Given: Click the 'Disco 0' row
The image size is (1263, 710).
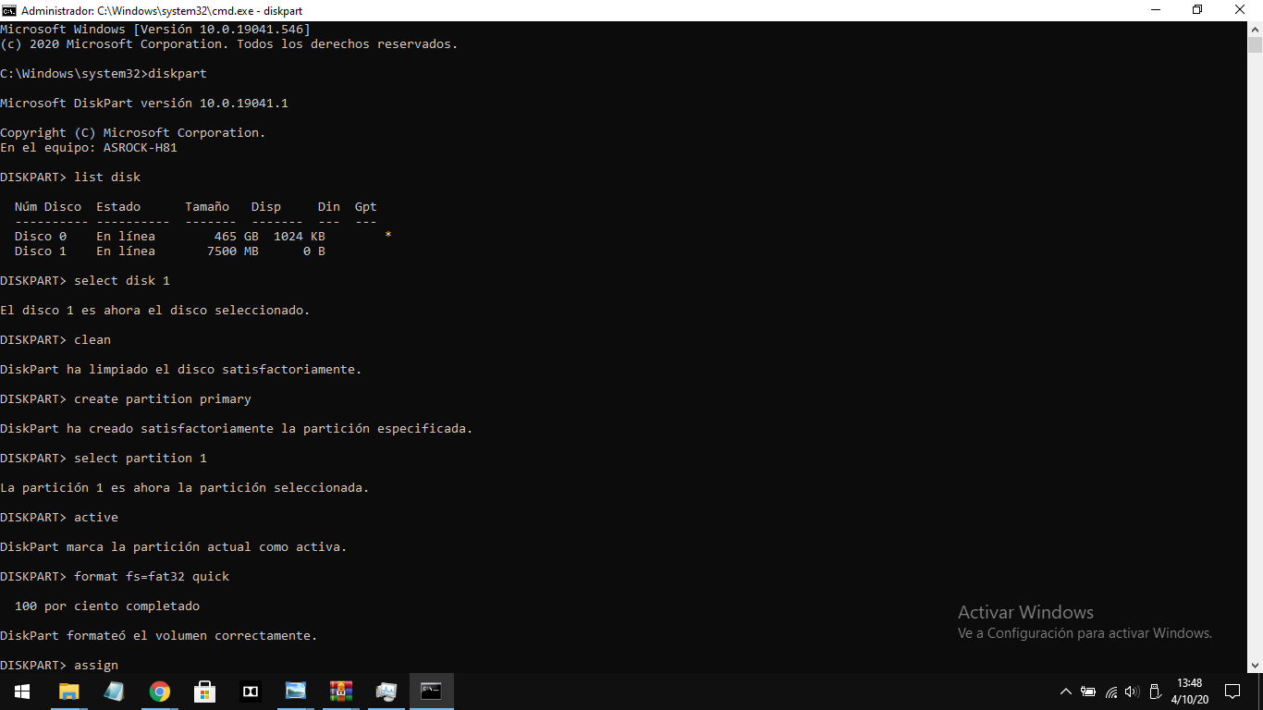Looking at the screenshot, I should 202,236.
